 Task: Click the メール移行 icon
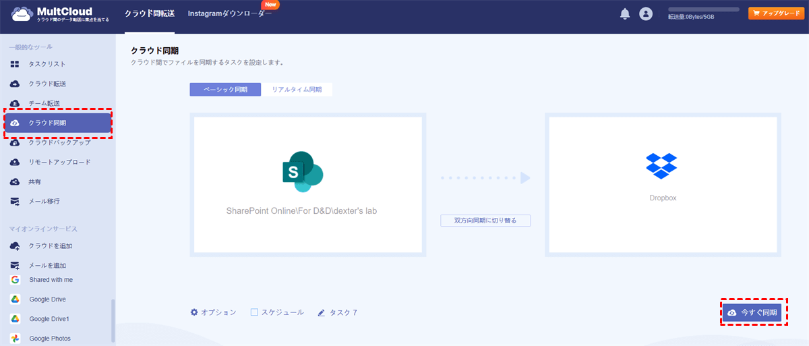15,201
